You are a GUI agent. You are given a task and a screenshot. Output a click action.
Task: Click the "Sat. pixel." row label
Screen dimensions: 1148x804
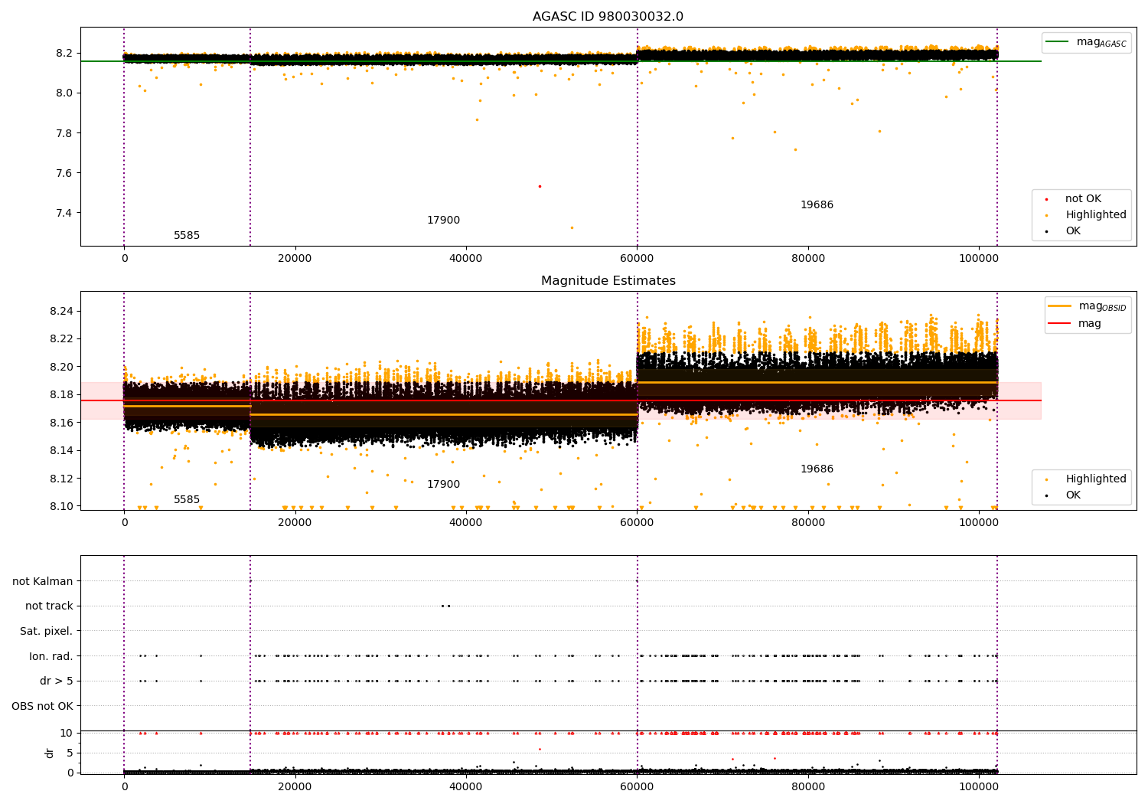pos(46,632)
